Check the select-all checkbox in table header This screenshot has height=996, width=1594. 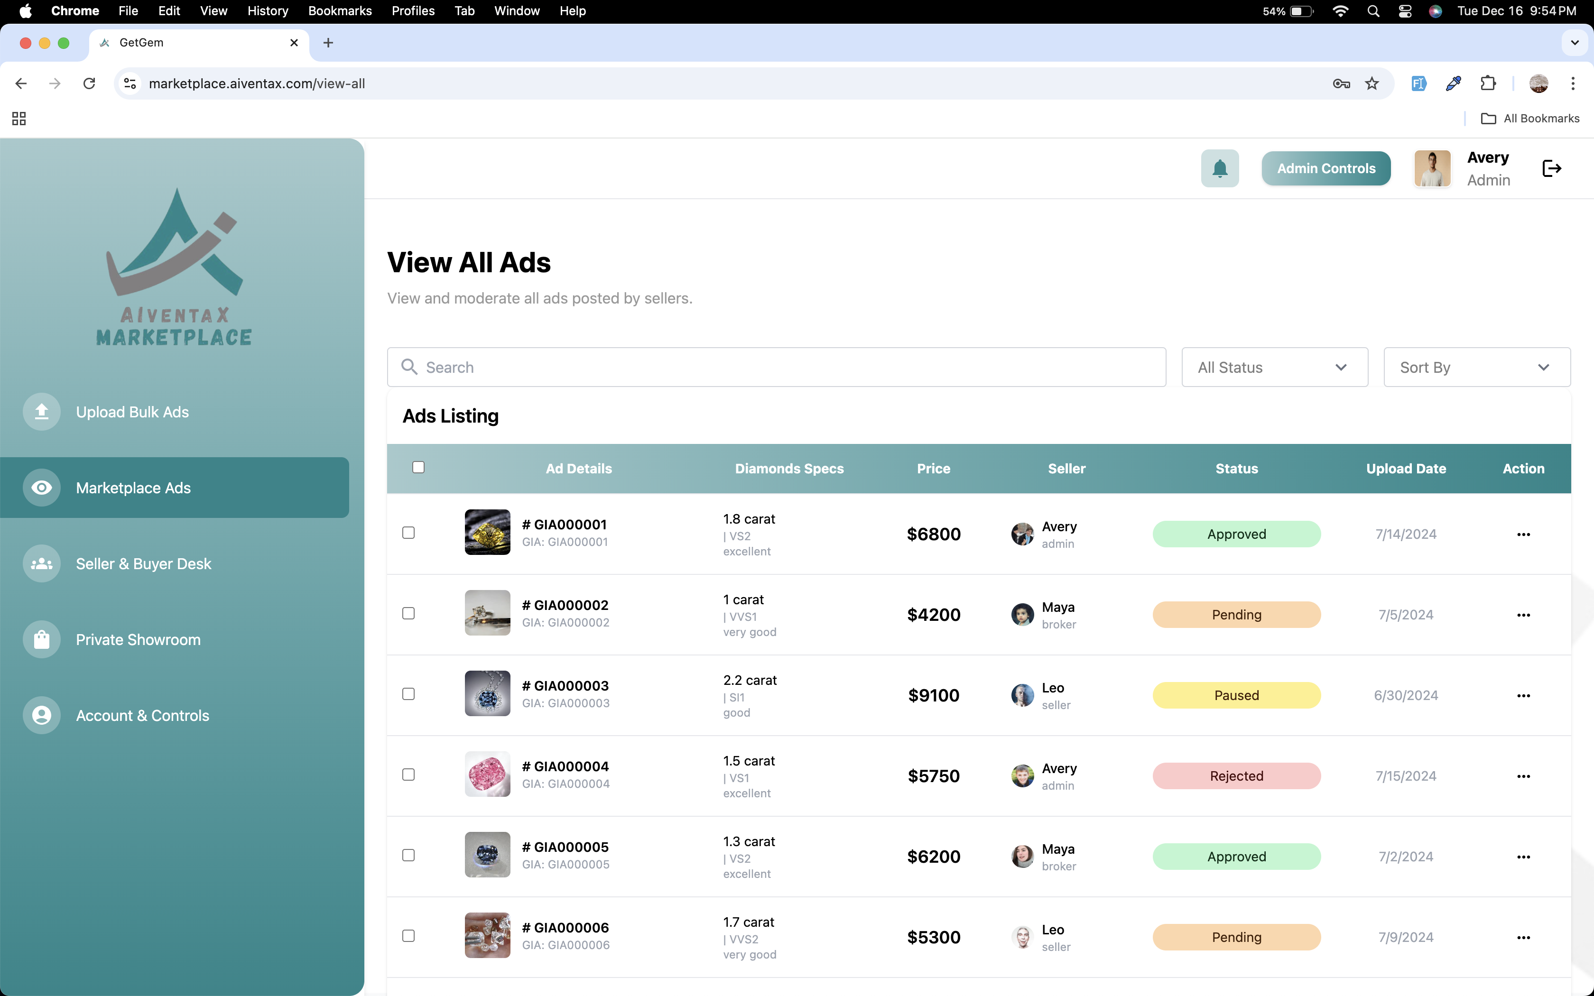(419, 467)
